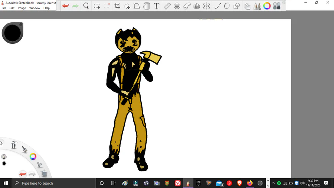Viewport: 334px width, 188px height.
Task: Open Firefox from the taskbar
Action: pyautogui.click(x=250, y=183)
